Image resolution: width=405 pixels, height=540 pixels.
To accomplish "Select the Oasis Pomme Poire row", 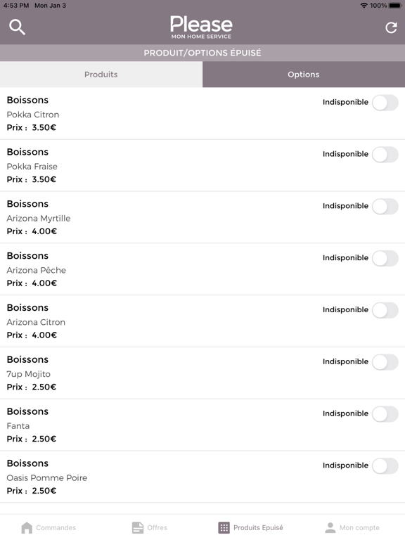I will 202,477.
